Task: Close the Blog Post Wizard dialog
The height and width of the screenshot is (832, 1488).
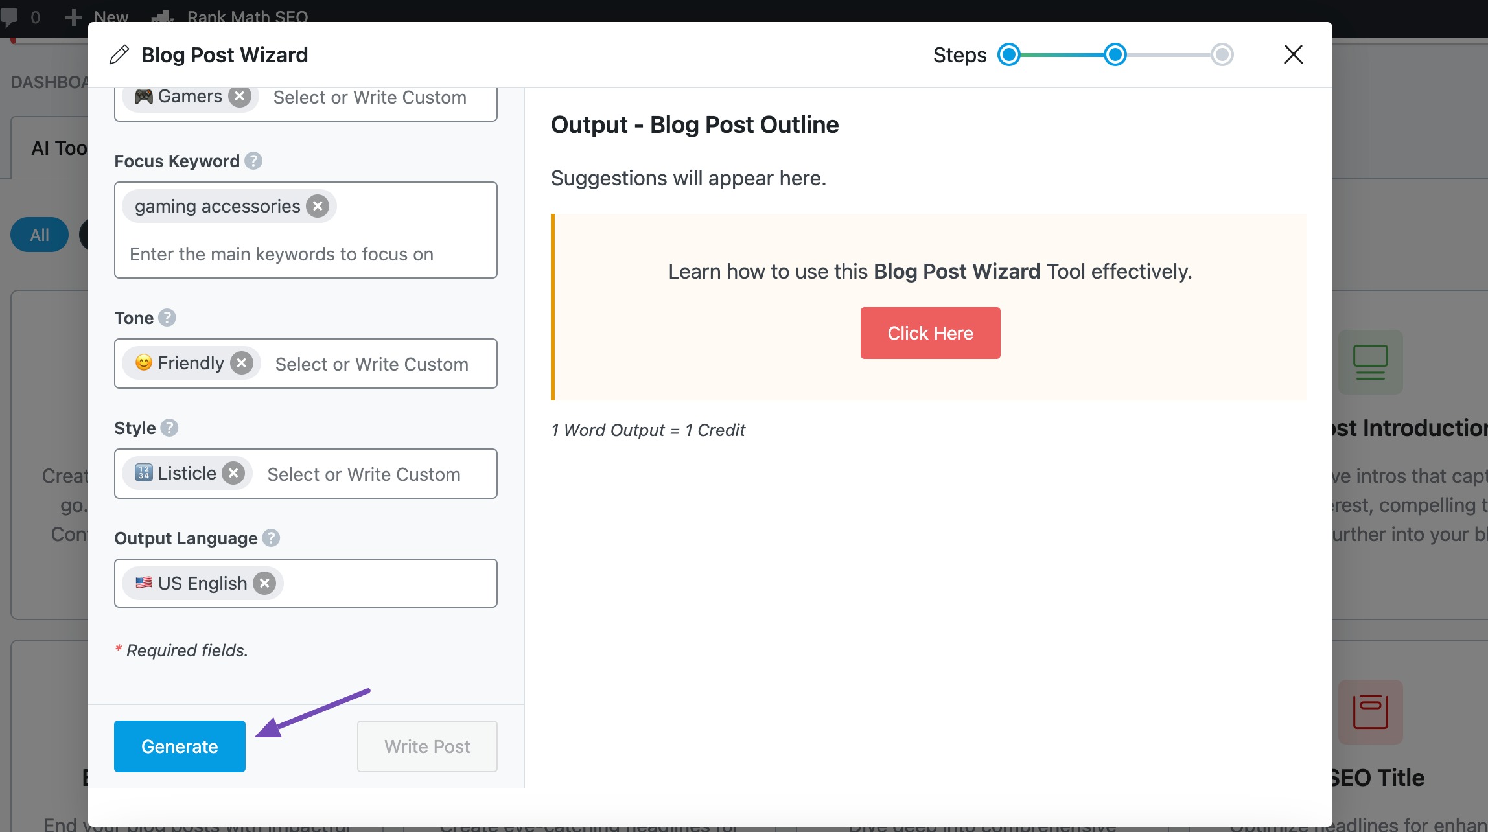Action: 1293,54
